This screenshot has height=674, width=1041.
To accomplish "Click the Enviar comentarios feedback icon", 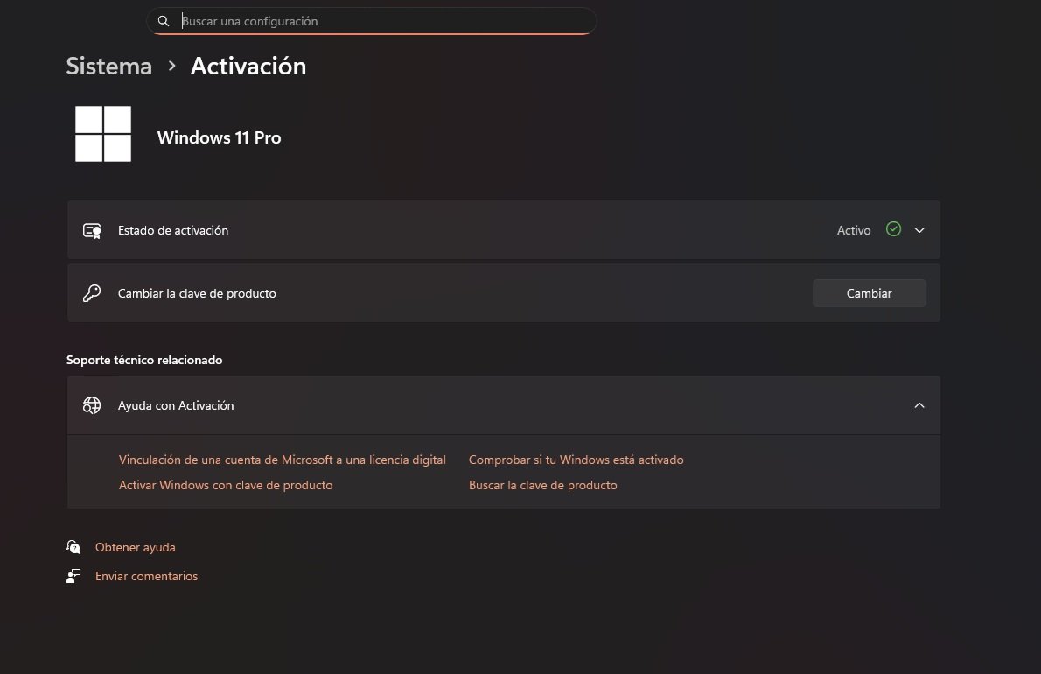I will pos(73,576).
